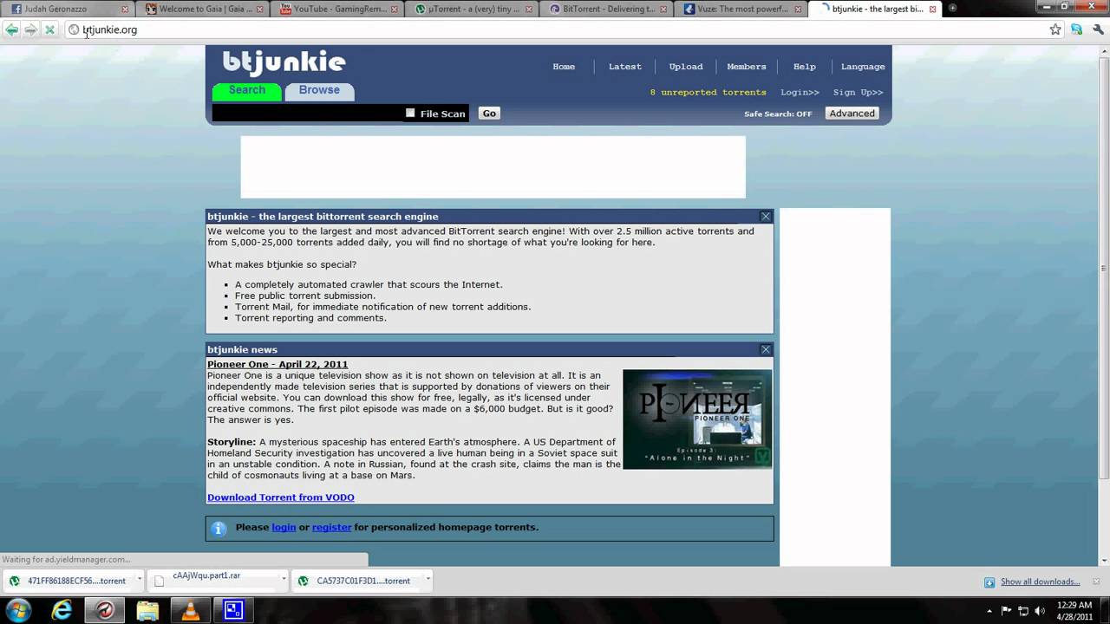Open the 8 unreported torrents link

(708, 92)
